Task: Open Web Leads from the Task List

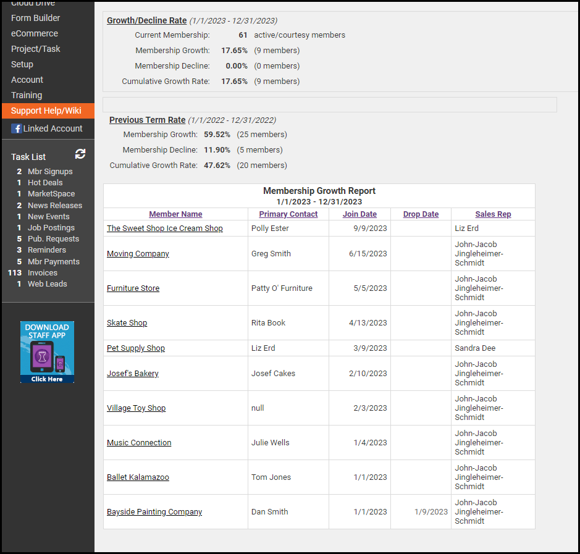Action: (48, 283)
